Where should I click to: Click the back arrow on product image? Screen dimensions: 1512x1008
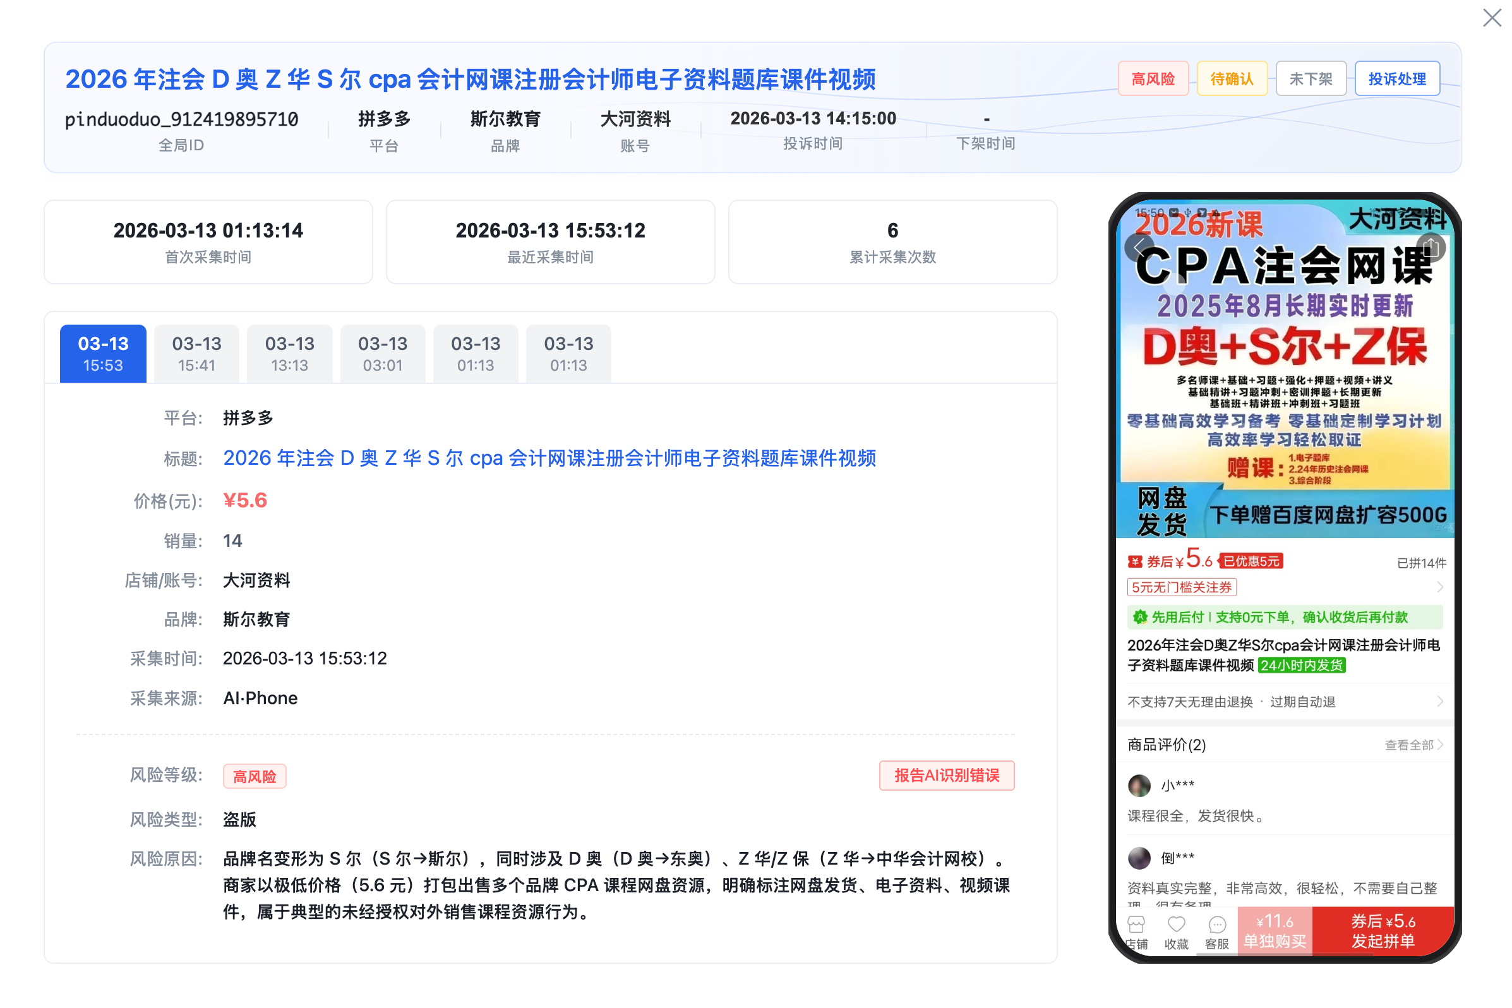1139,247
